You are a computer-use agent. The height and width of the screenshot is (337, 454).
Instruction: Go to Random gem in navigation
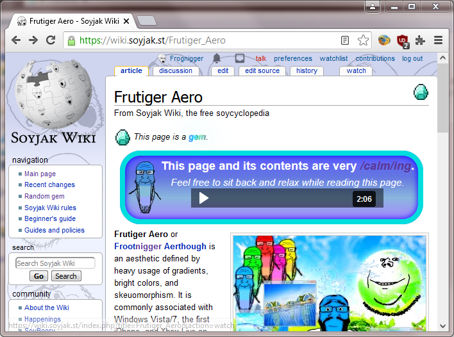tap(44, 196)
